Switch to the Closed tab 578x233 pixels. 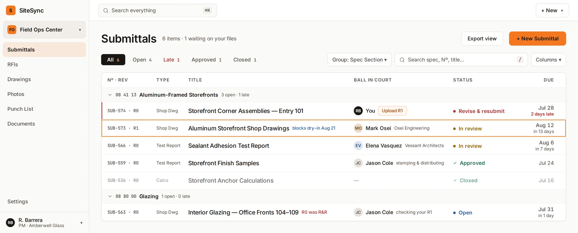245,60
